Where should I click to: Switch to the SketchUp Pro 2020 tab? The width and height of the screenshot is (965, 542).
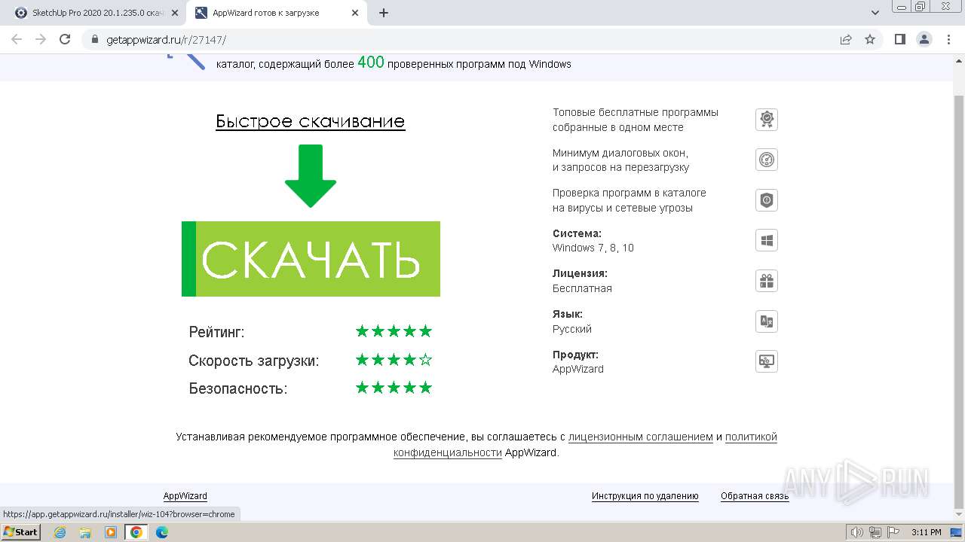point(96,13)
